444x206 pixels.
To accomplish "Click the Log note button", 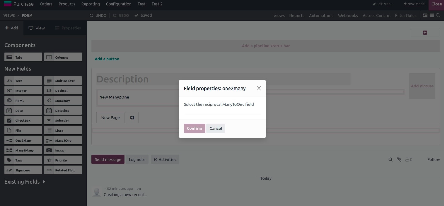I will coord(137,159).
